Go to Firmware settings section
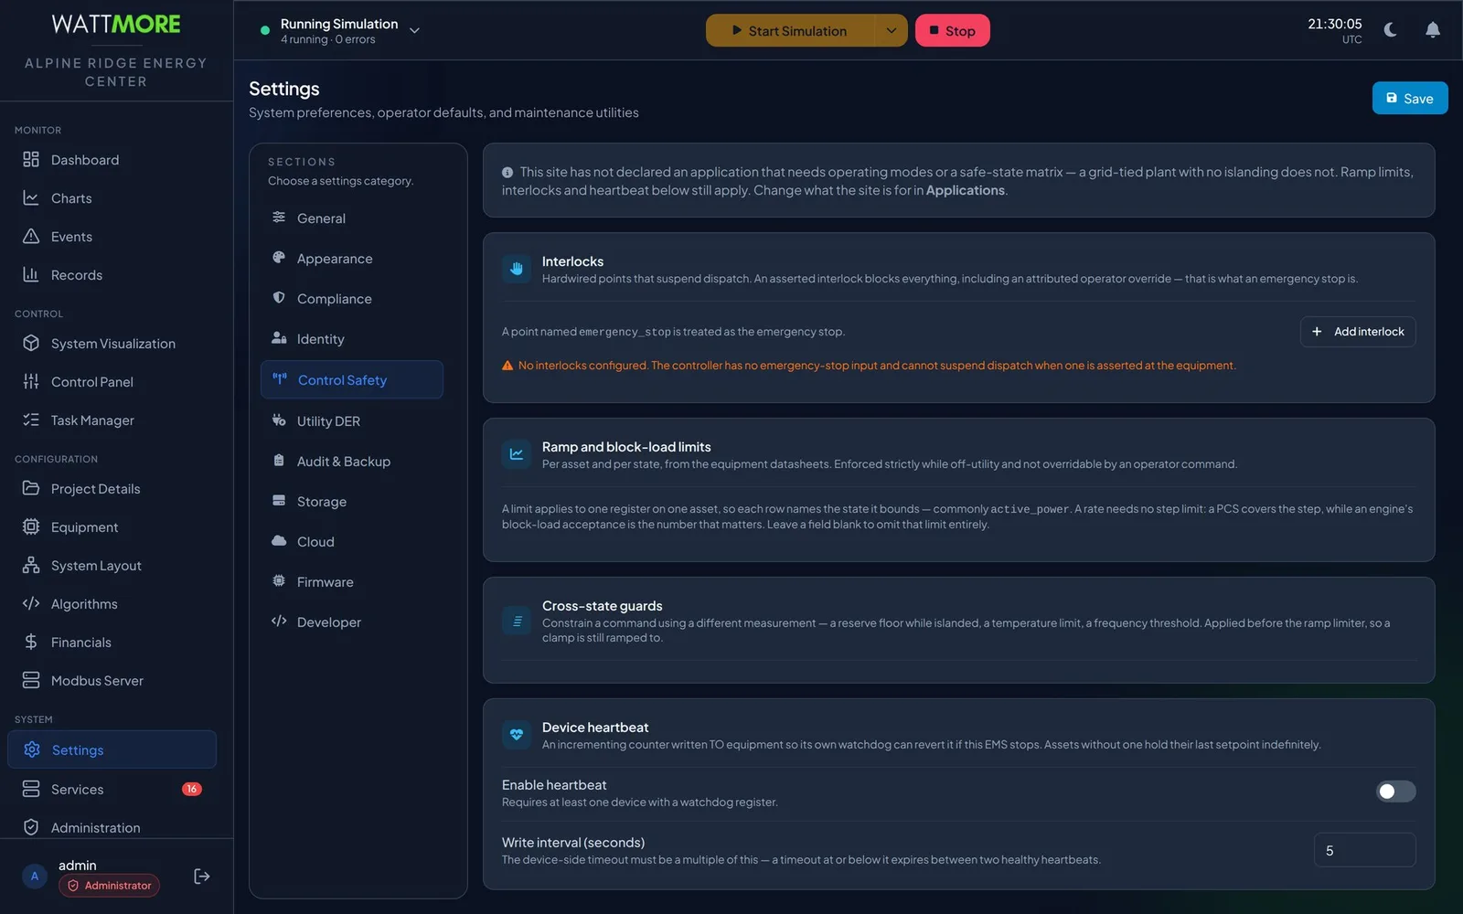The image size is (1463, 914). pos(352,582)
